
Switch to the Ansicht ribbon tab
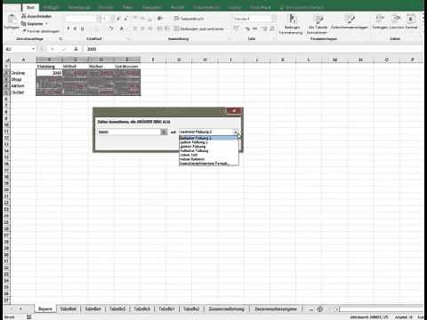177,7
